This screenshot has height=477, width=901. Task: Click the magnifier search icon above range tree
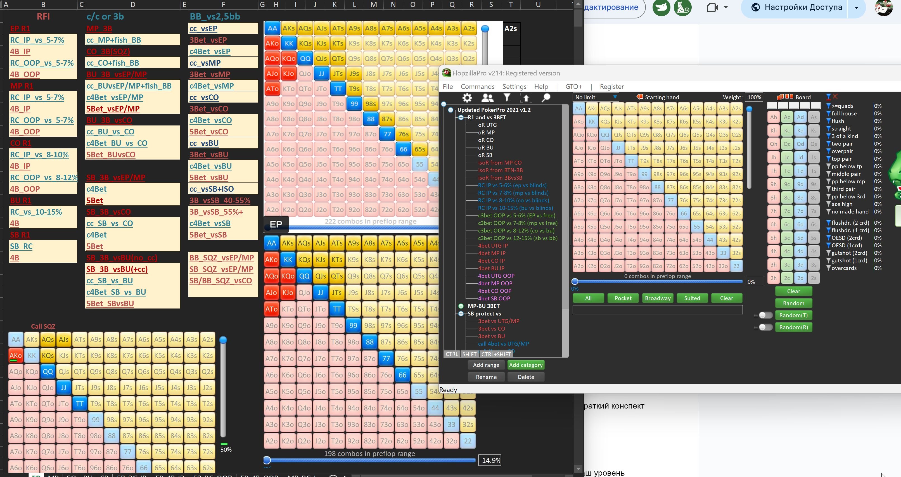pyautogui.click(x=546, y=98)
